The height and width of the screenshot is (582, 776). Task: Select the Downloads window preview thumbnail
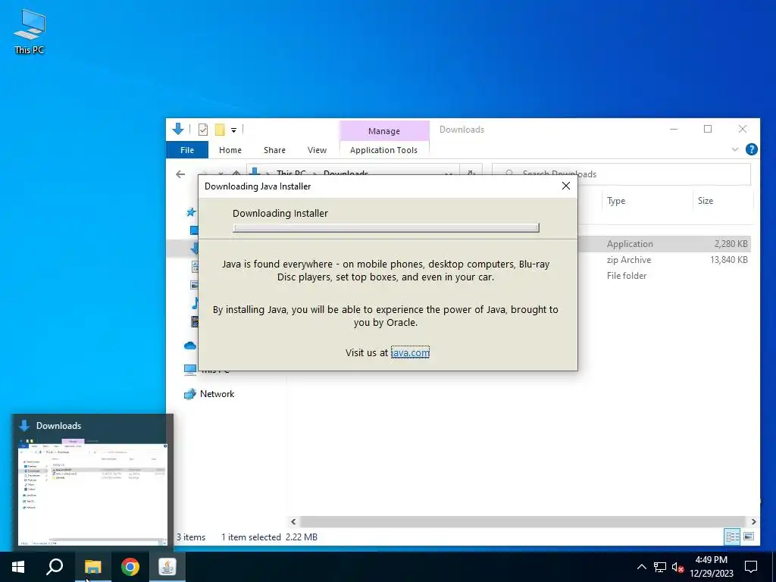coord(92,494)
